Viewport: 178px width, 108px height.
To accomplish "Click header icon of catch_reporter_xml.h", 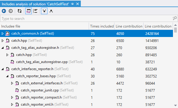I will (17, 105).
